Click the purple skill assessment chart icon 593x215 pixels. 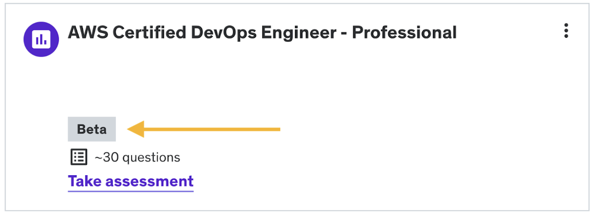41,39
